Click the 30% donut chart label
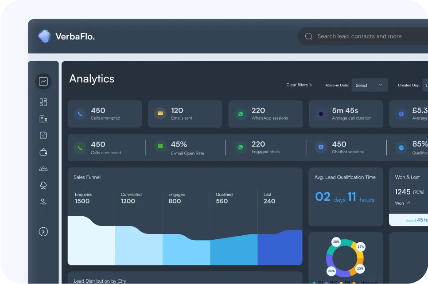Image resolution: width=428 pixels, height=284 pixels. (331, 271)
